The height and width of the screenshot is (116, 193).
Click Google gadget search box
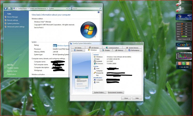click(x=183, y=48)
